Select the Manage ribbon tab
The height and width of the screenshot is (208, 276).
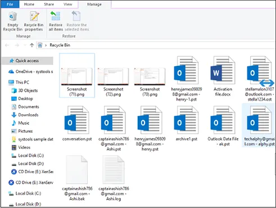[x=94, y=4]
